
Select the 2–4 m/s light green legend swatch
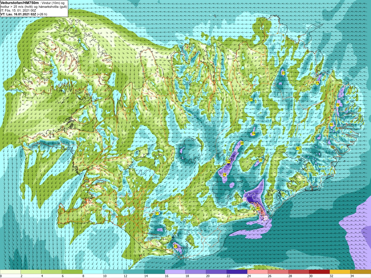(31, 272)
